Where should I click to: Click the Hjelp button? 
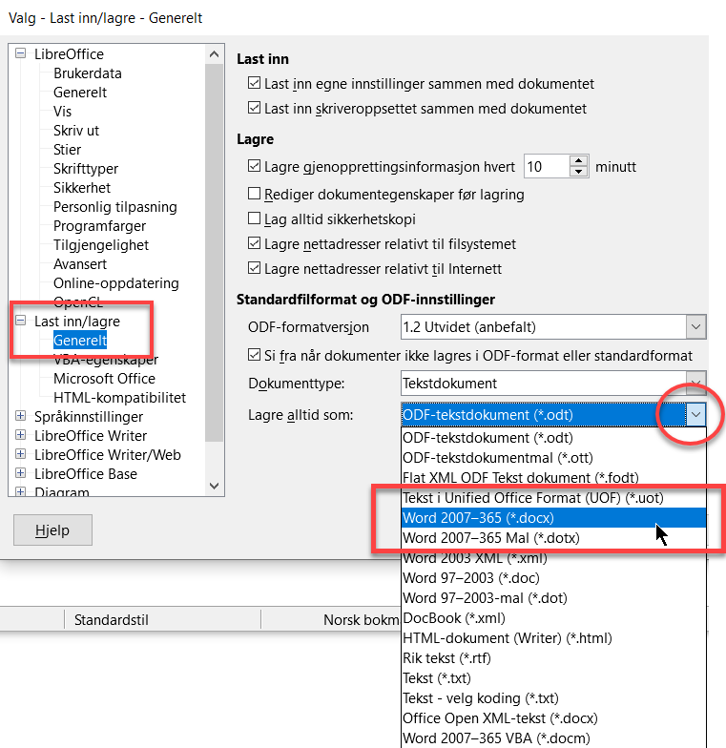tap(53, 530)
